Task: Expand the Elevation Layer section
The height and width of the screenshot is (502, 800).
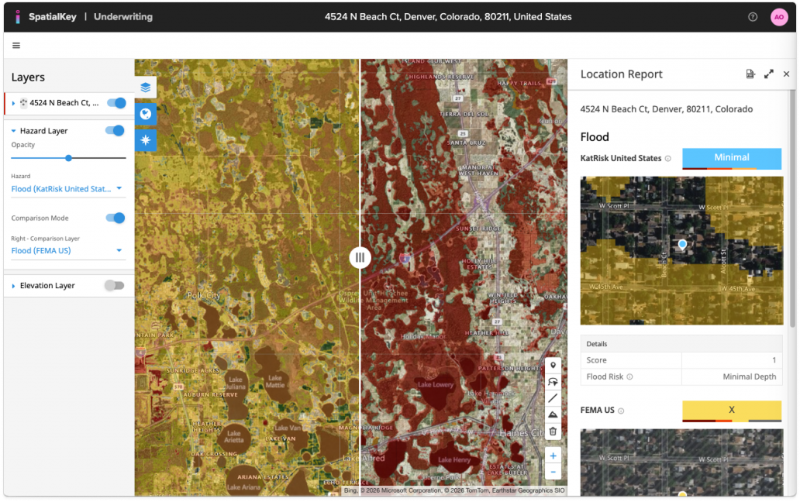Action: 14,286
